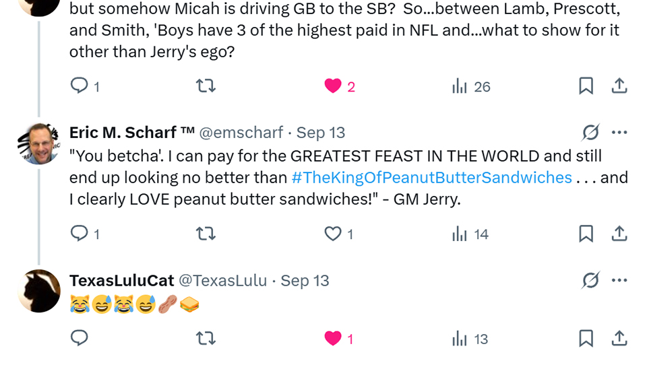
Task: Repost the TexasLuluCat emoji tweet
Action: [205, 338]
